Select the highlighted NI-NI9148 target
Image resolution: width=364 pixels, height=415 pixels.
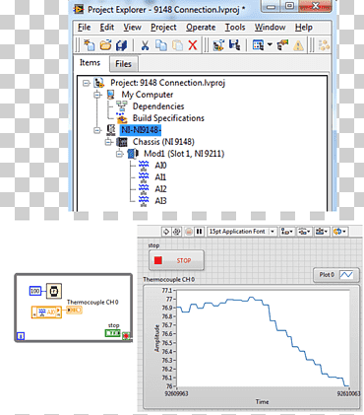(141, 130)
